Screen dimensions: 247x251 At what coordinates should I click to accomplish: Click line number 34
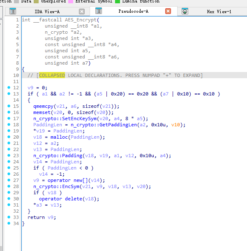point(16,223)
